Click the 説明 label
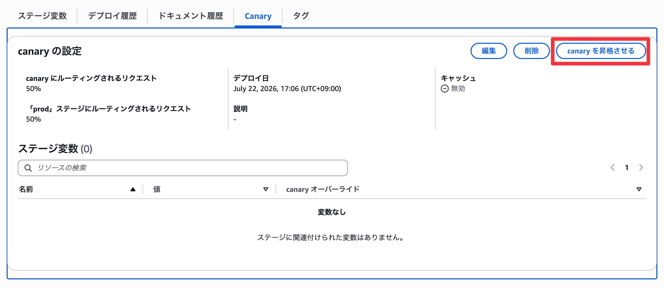Screen dimensions: 664x288 click(x=241, y=109)
